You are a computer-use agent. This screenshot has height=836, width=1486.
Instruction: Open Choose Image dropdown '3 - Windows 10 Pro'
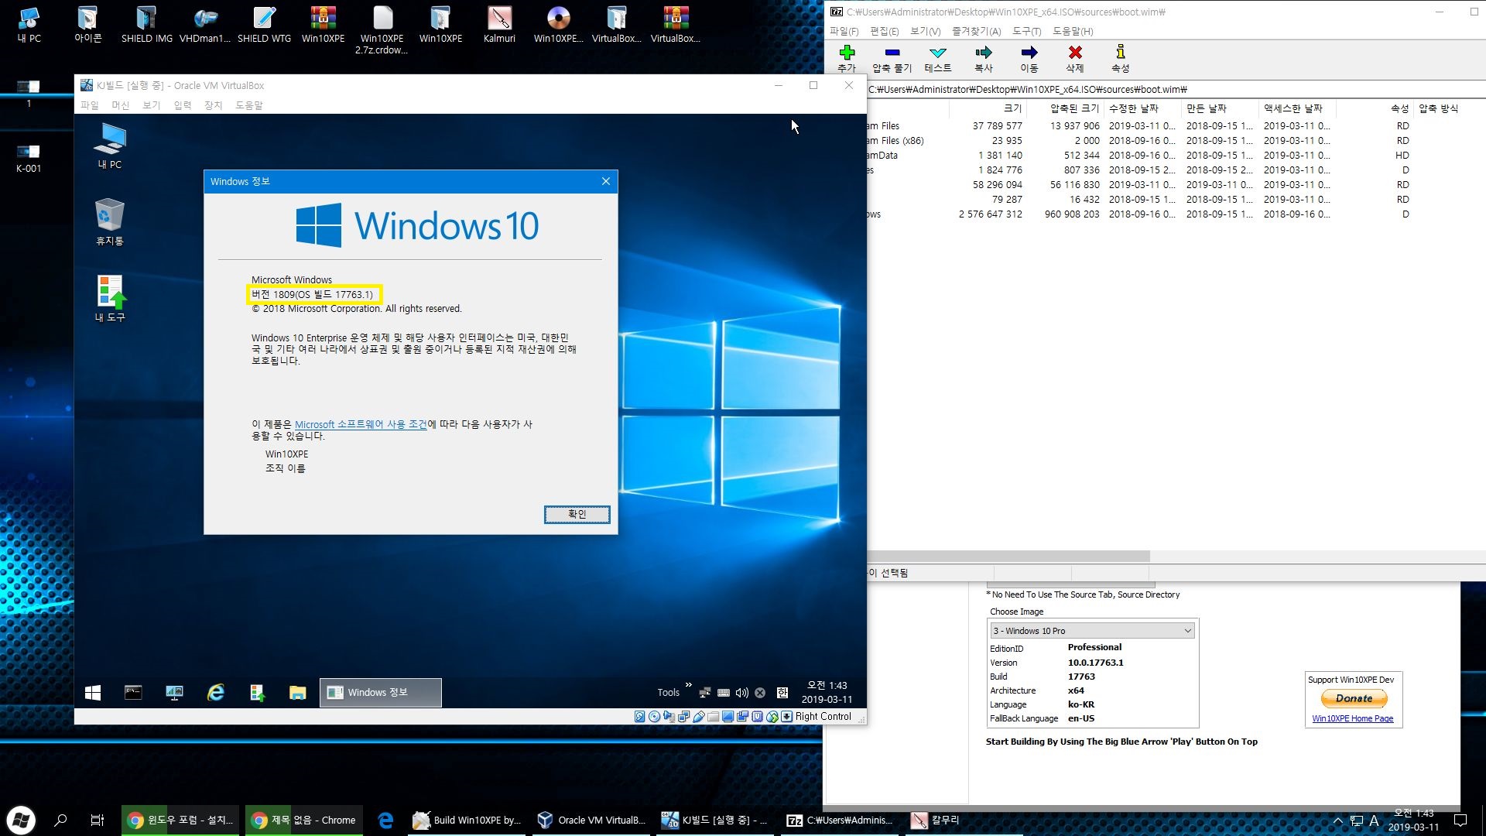[1093, 631]
